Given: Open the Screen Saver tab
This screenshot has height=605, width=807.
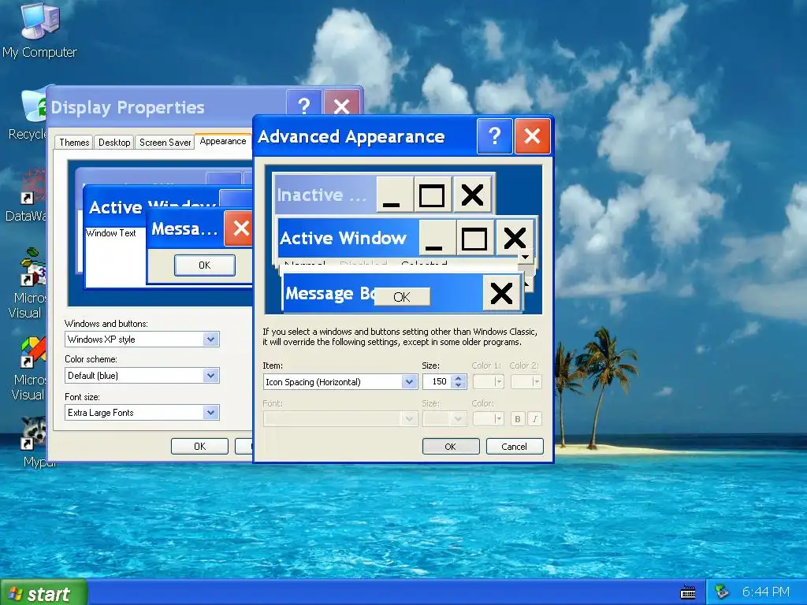Looking at the screenshot, I should 165,143.
